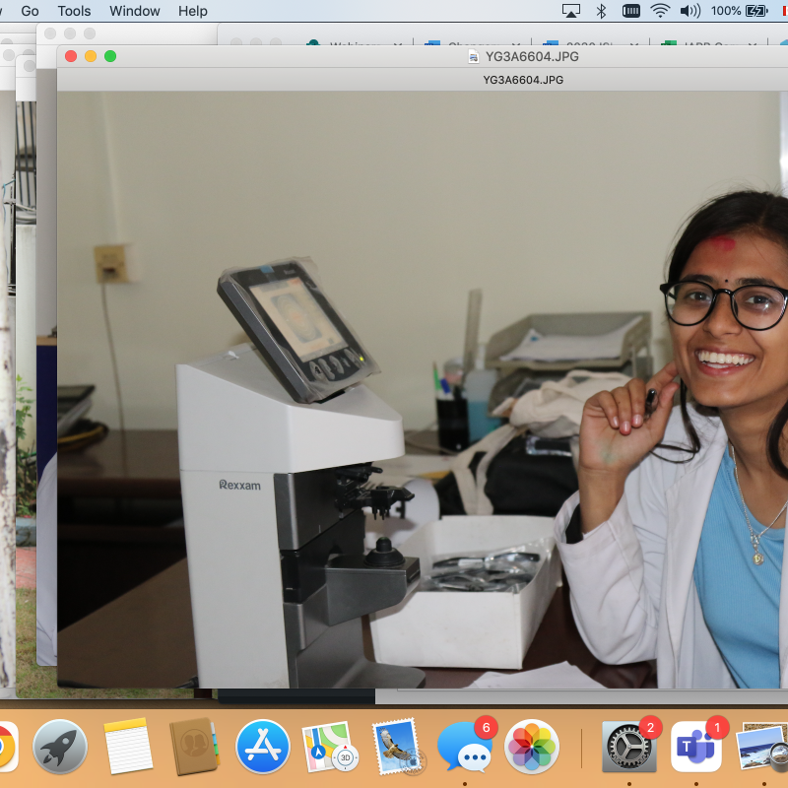
Task: Open Launchpad rocket icon in Dock
Action: [x=60, y=747]
